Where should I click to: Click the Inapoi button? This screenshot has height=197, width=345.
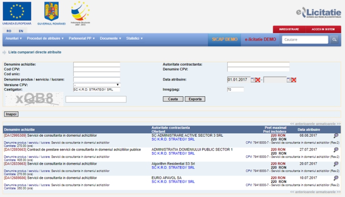(11, 114)
